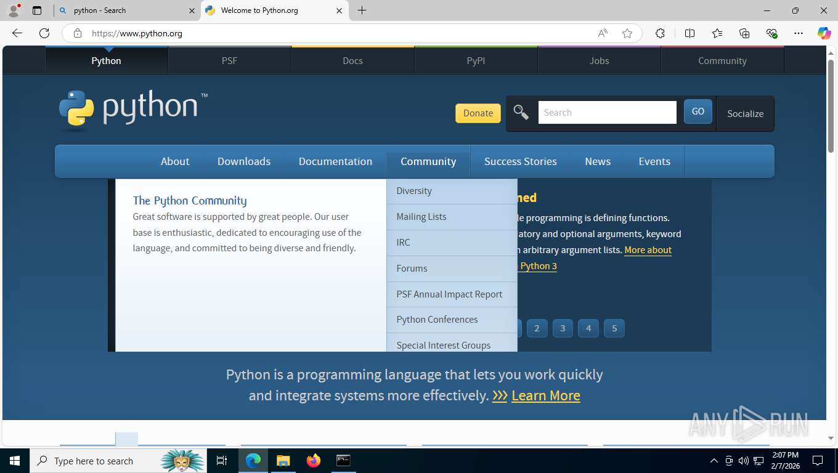Open the Success Stories navigation menu
The width and height of the screenshot is (838, 473).
click(x=521, y=161)
